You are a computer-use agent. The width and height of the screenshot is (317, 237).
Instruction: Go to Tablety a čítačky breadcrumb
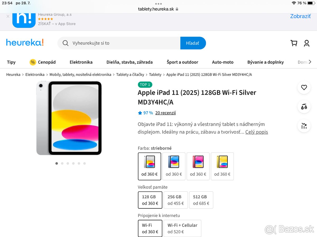click(x=130, y=75)
